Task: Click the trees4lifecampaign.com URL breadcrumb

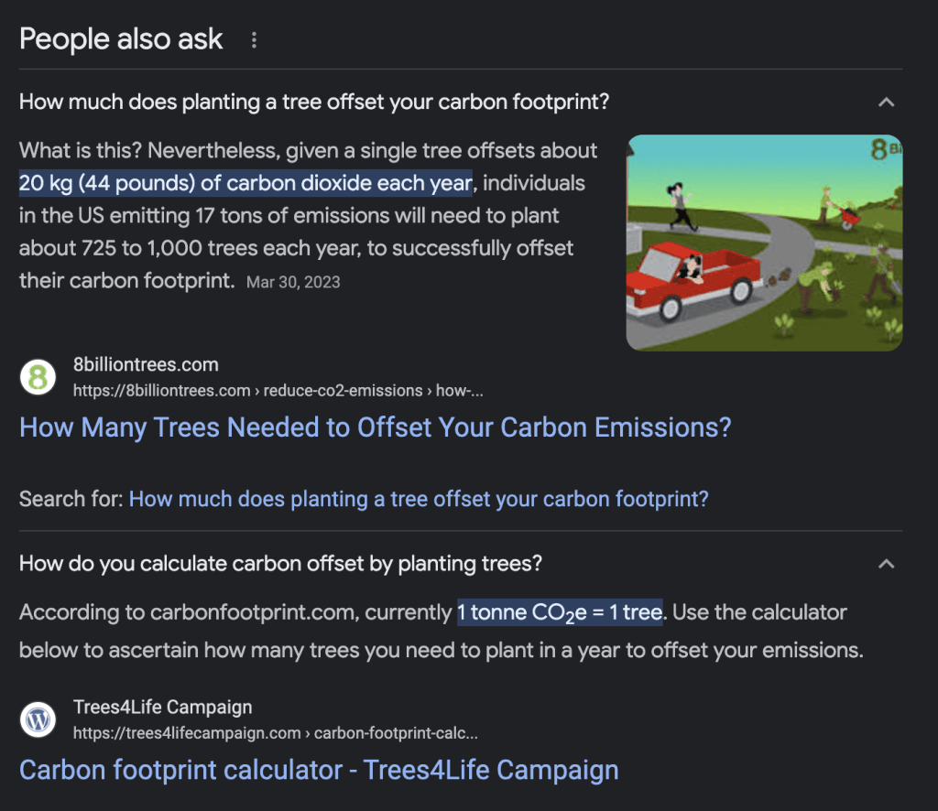Action: click(275, 733)
